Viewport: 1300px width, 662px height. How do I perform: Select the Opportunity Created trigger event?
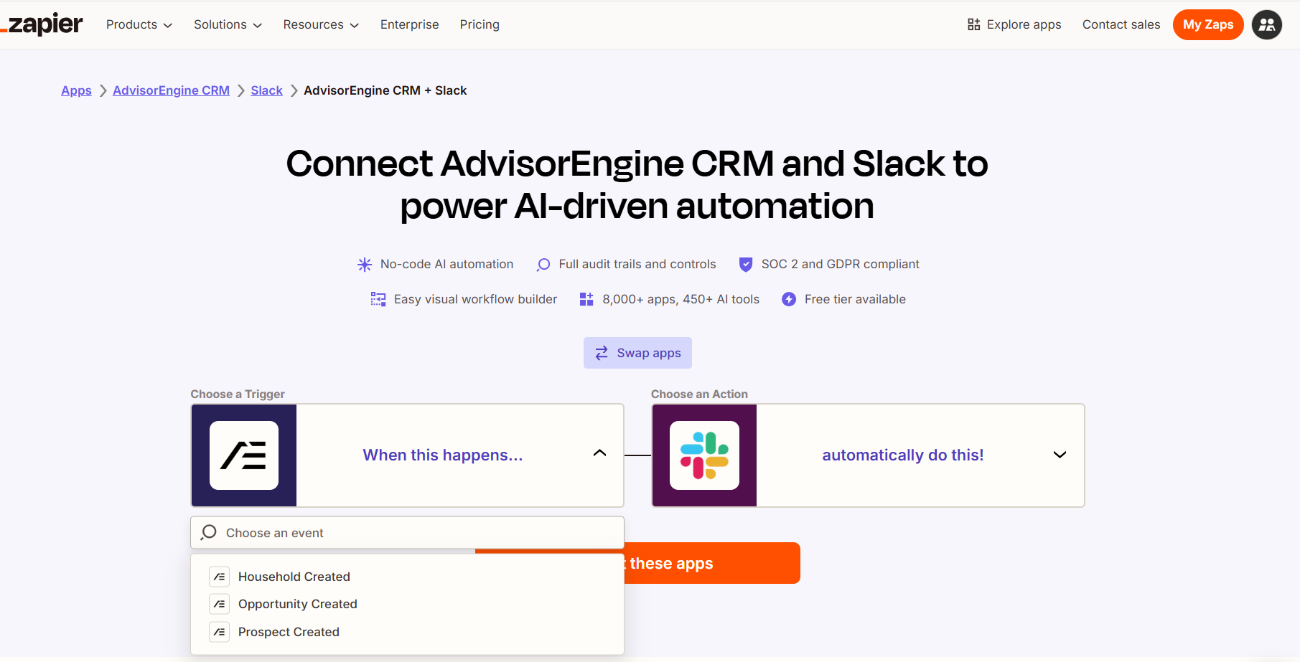297,604
